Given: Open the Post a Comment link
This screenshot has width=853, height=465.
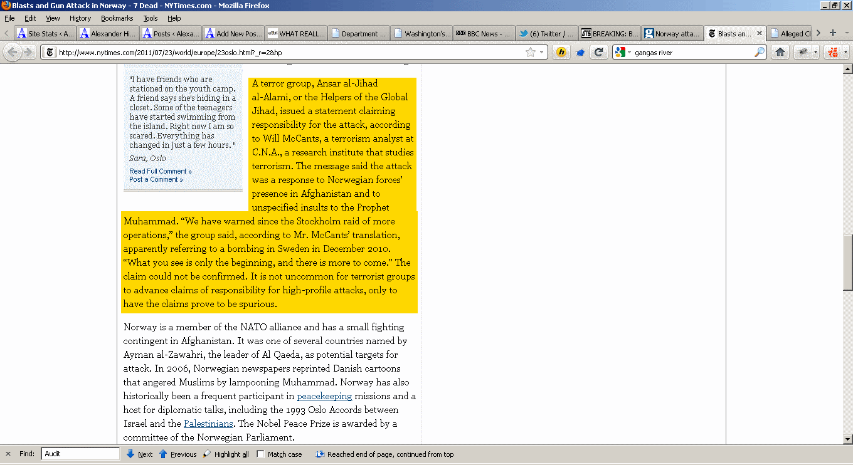Looking at the screenshot, I should 156,179.
